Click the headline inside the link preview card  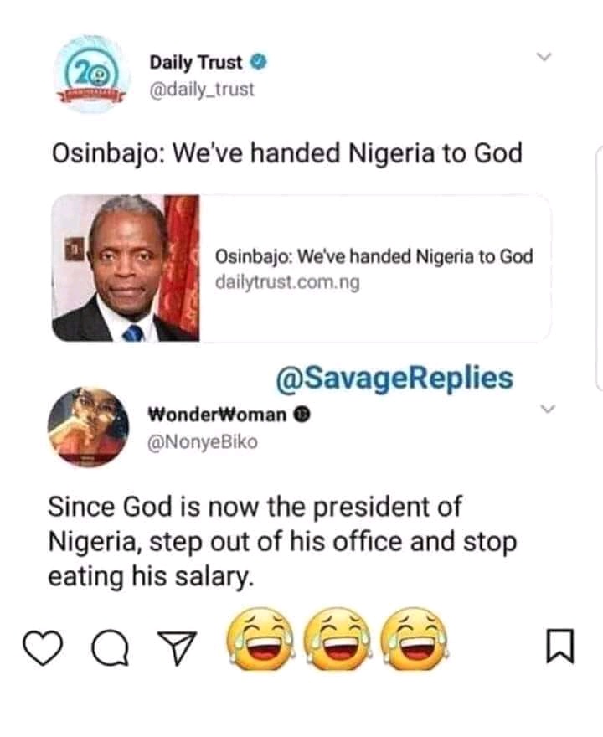[374, 256]
